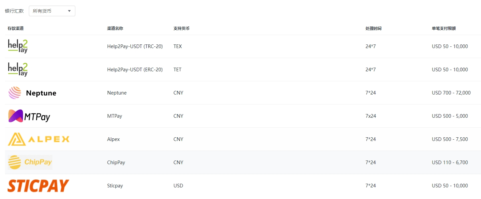Click the Help2Pay logo in the TRC-20 row
The image size is (481, 199).
[18, 46]
